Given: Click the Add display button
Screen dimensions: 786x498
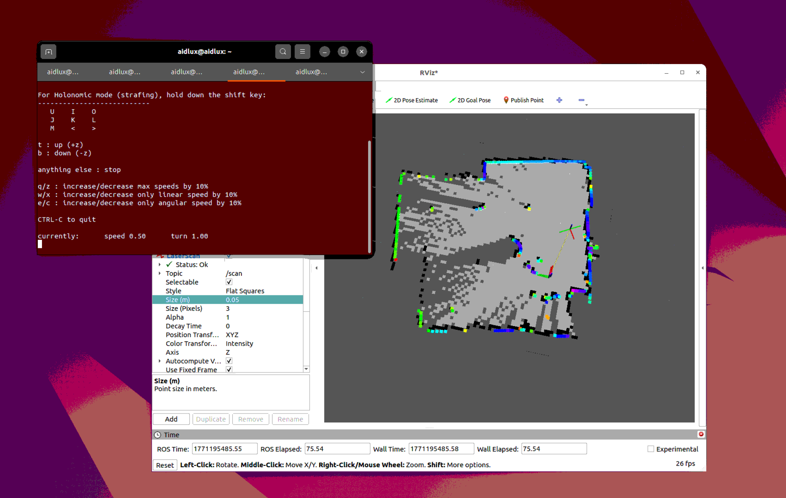Looking at the screenshot, I should [x=171, y=419].
